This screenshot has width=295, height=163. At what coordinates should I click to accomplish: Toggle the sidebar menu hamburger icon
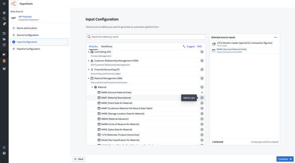coord(4,4)
